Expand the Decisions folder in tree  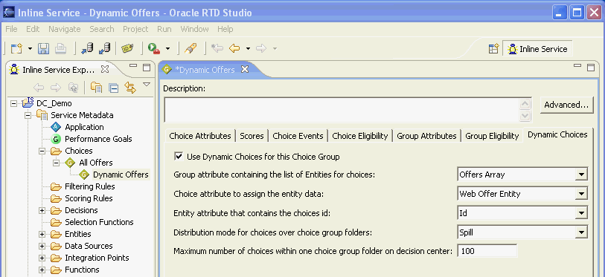tap(42, 210)
